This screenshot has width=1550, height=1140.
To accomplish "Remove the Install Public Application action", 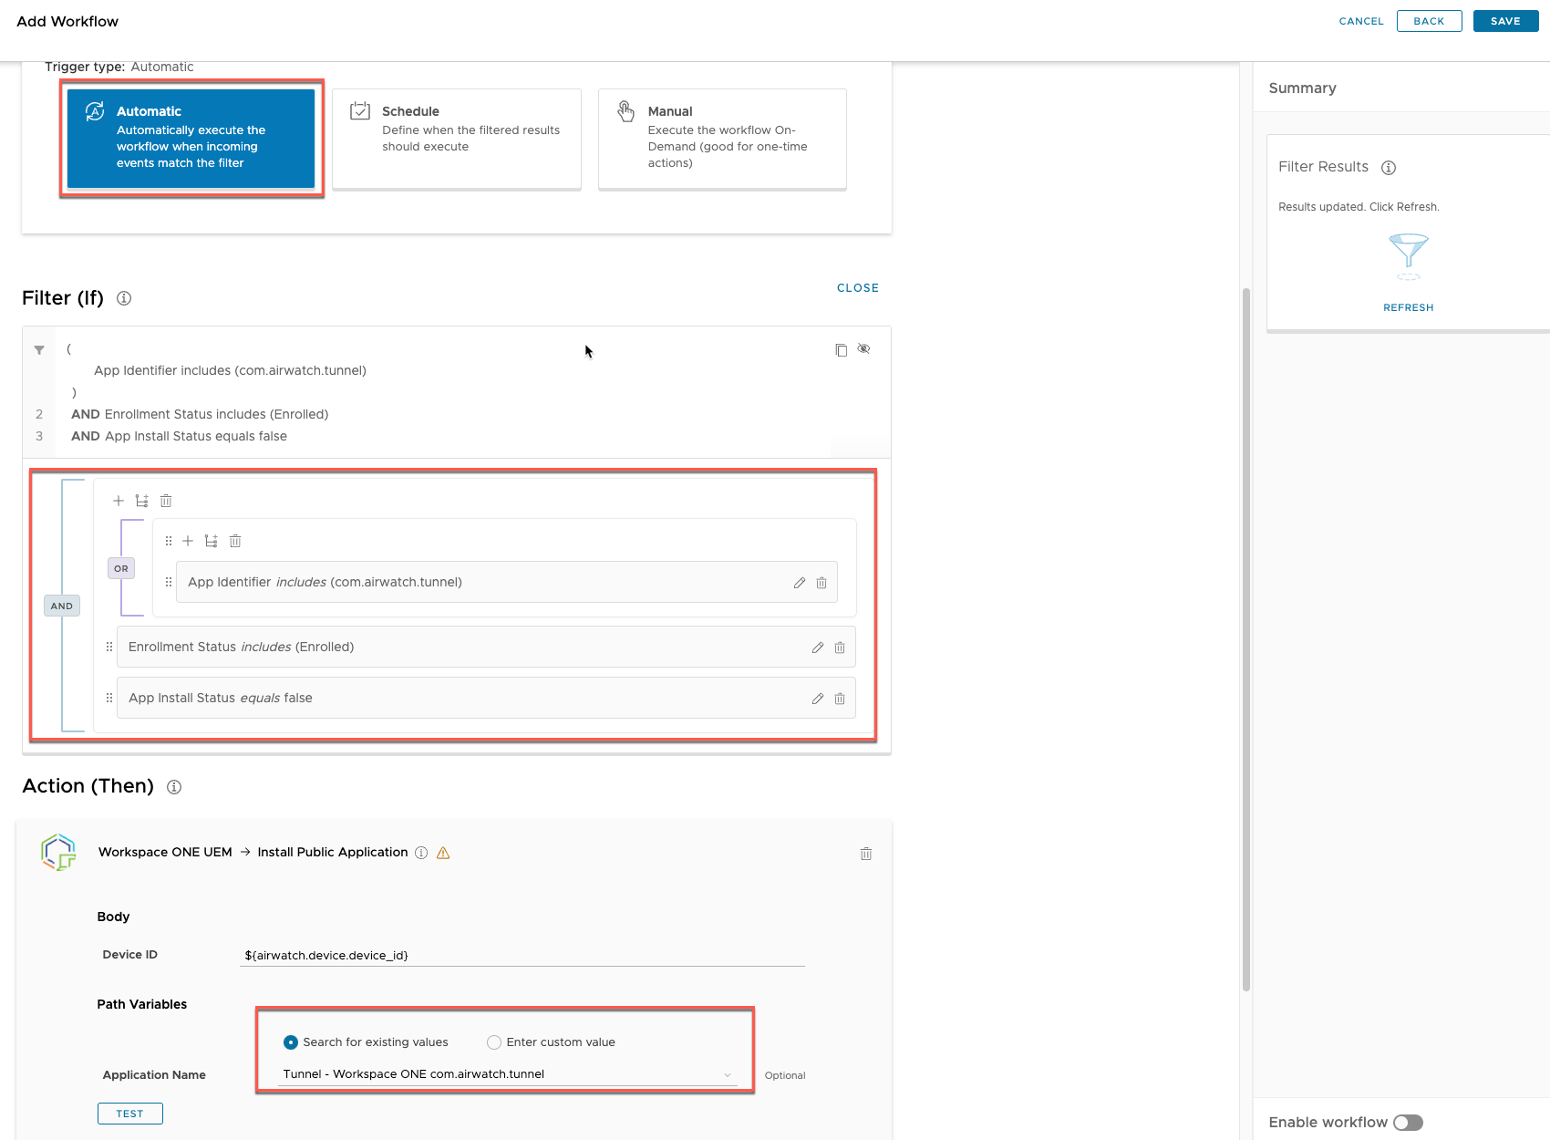I will tap(866, 854).
